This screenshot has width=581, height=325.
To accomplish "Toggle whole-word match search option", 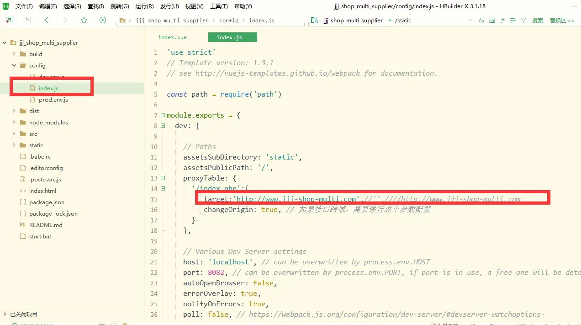I will click(492, 21).
